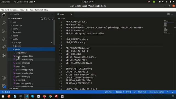Collapse all folders in Explorer
This screenshot has width=176, height=99.
click(x=53, y=19)
